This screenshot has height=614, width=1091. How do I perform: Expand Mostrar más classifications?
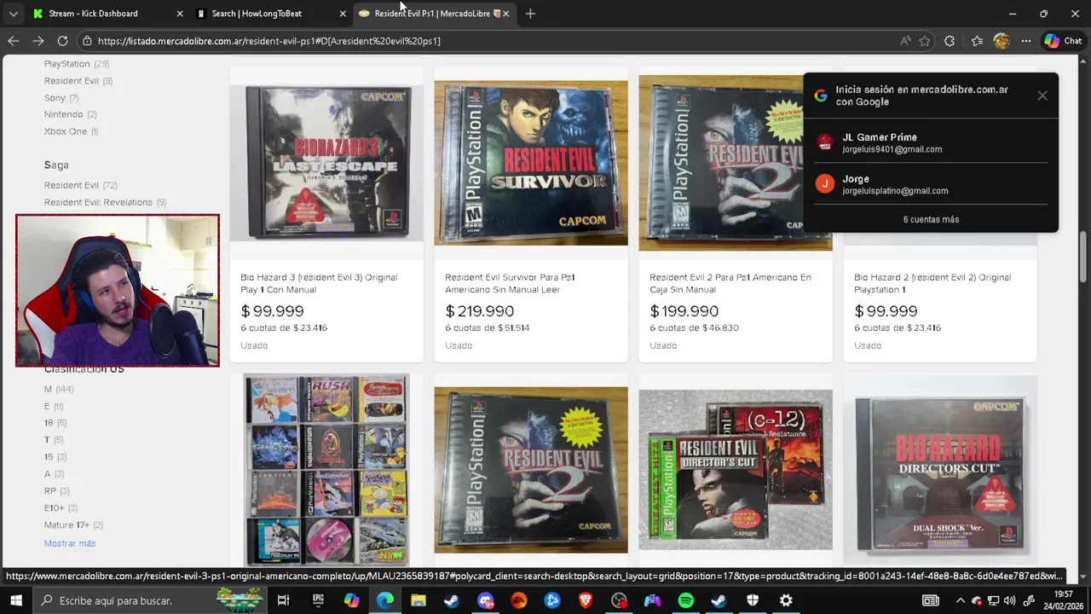click(x=70, y=543)
